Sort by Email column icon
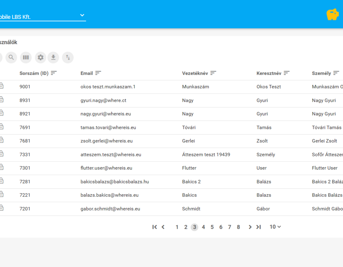Image resolution: width=343 pixels, height=267 pixels. tap(98, 73)
